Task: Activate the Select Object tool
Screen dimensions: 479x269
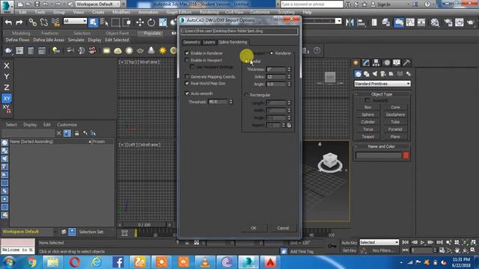Action: [x=93, y=22]
